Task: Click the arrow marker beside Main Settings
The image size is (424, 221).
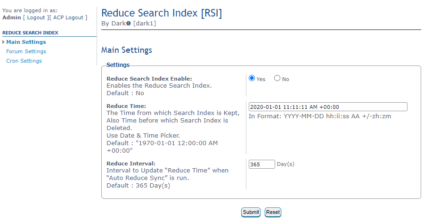Action: (3, 42)
